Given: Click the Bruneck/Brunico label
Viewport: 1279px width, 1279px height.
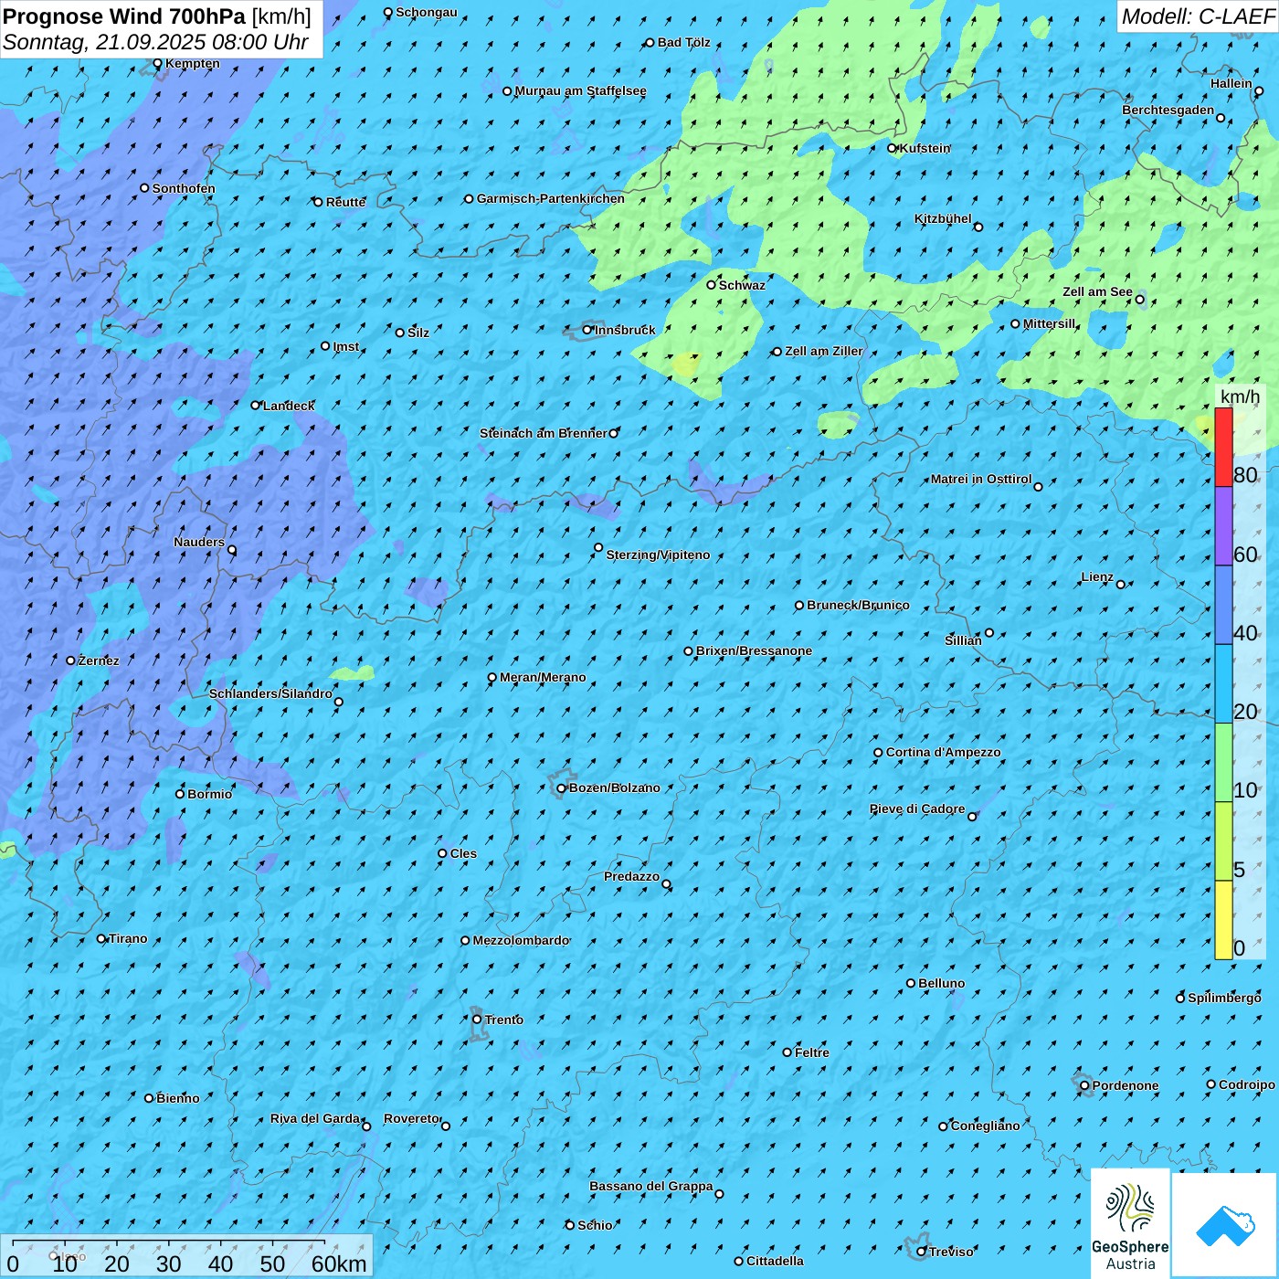Looking at the screenshot, I should pos(858,605).
